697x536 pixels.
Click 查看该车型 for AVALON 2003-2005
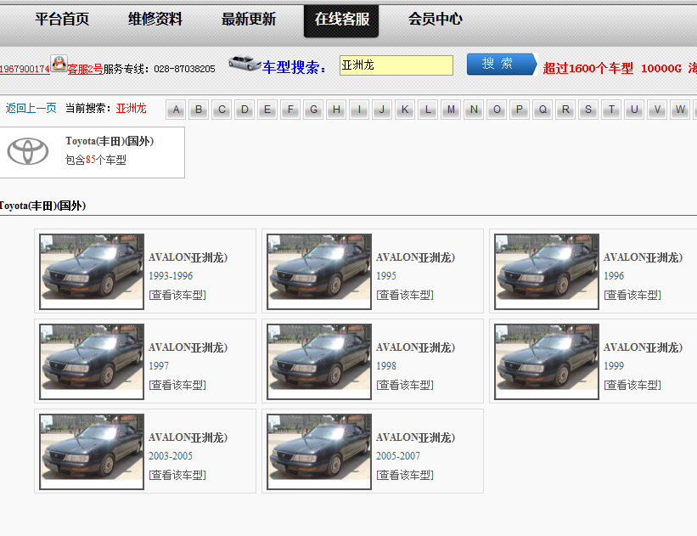[177, 475]
